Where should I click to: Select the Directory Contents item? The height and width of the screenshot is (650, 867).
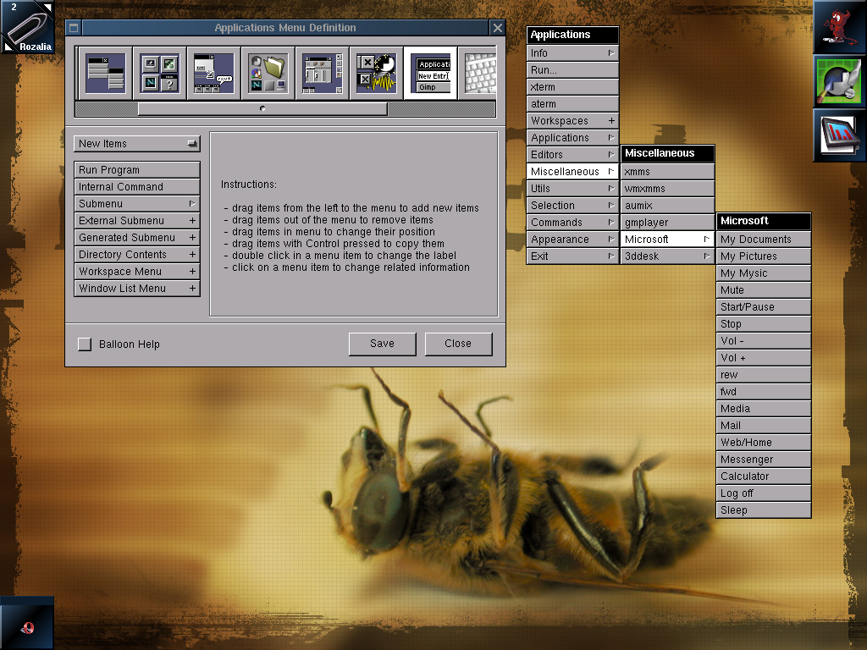137,255
